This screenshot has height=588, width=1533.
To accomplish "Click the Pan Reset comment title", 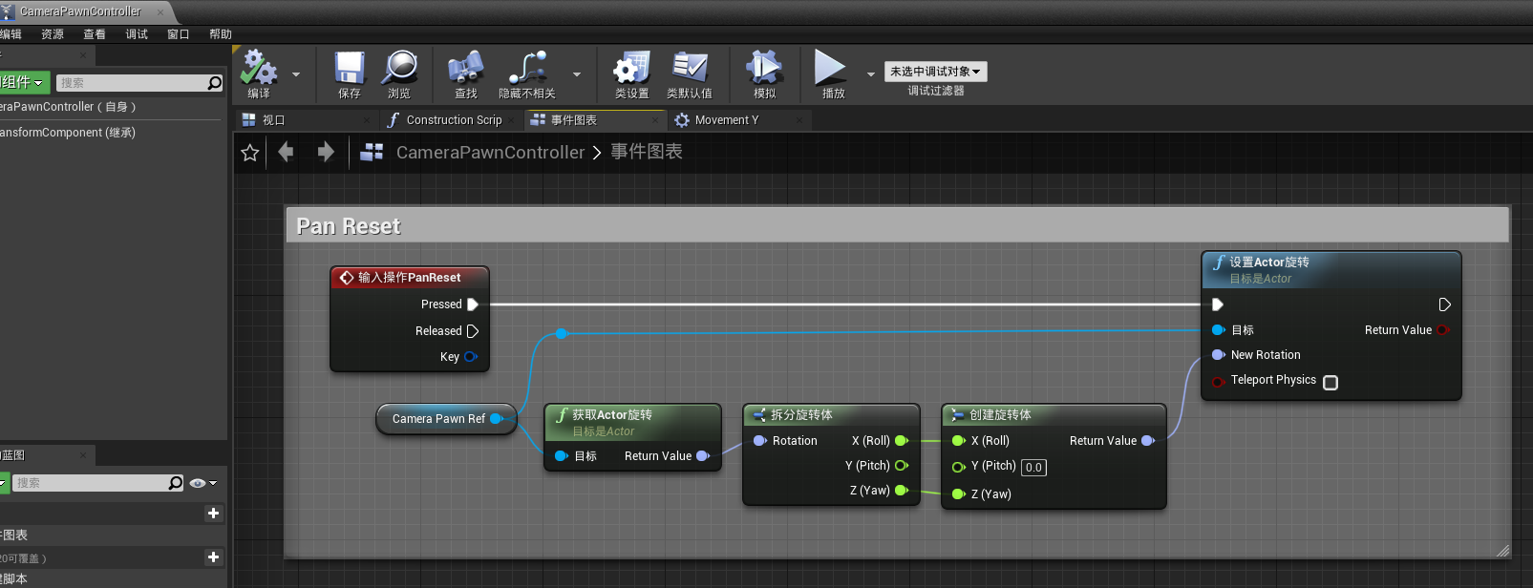I will [349, 226].
